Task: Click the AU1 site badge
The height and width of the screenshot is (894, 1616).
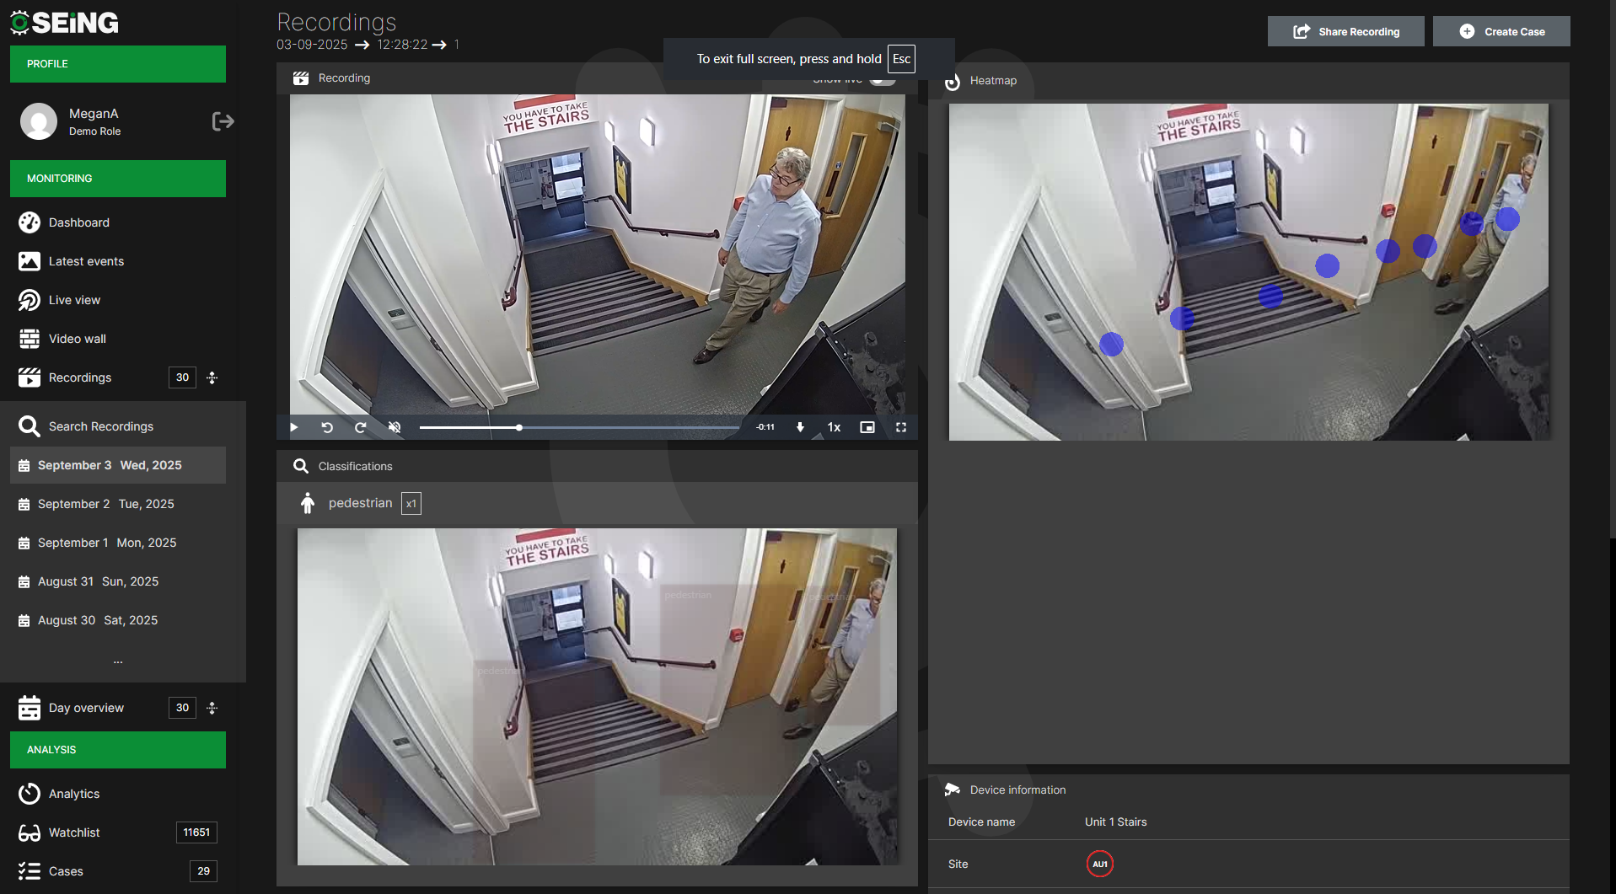Action: pos(1099,864)
